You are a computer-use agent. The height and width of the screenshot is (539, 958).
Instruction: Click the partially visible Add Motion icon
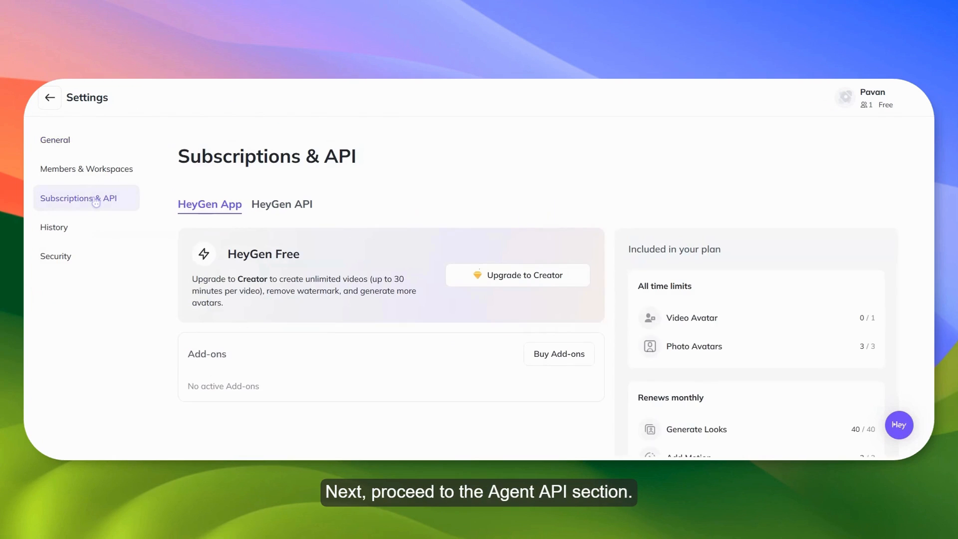[650, 455]
